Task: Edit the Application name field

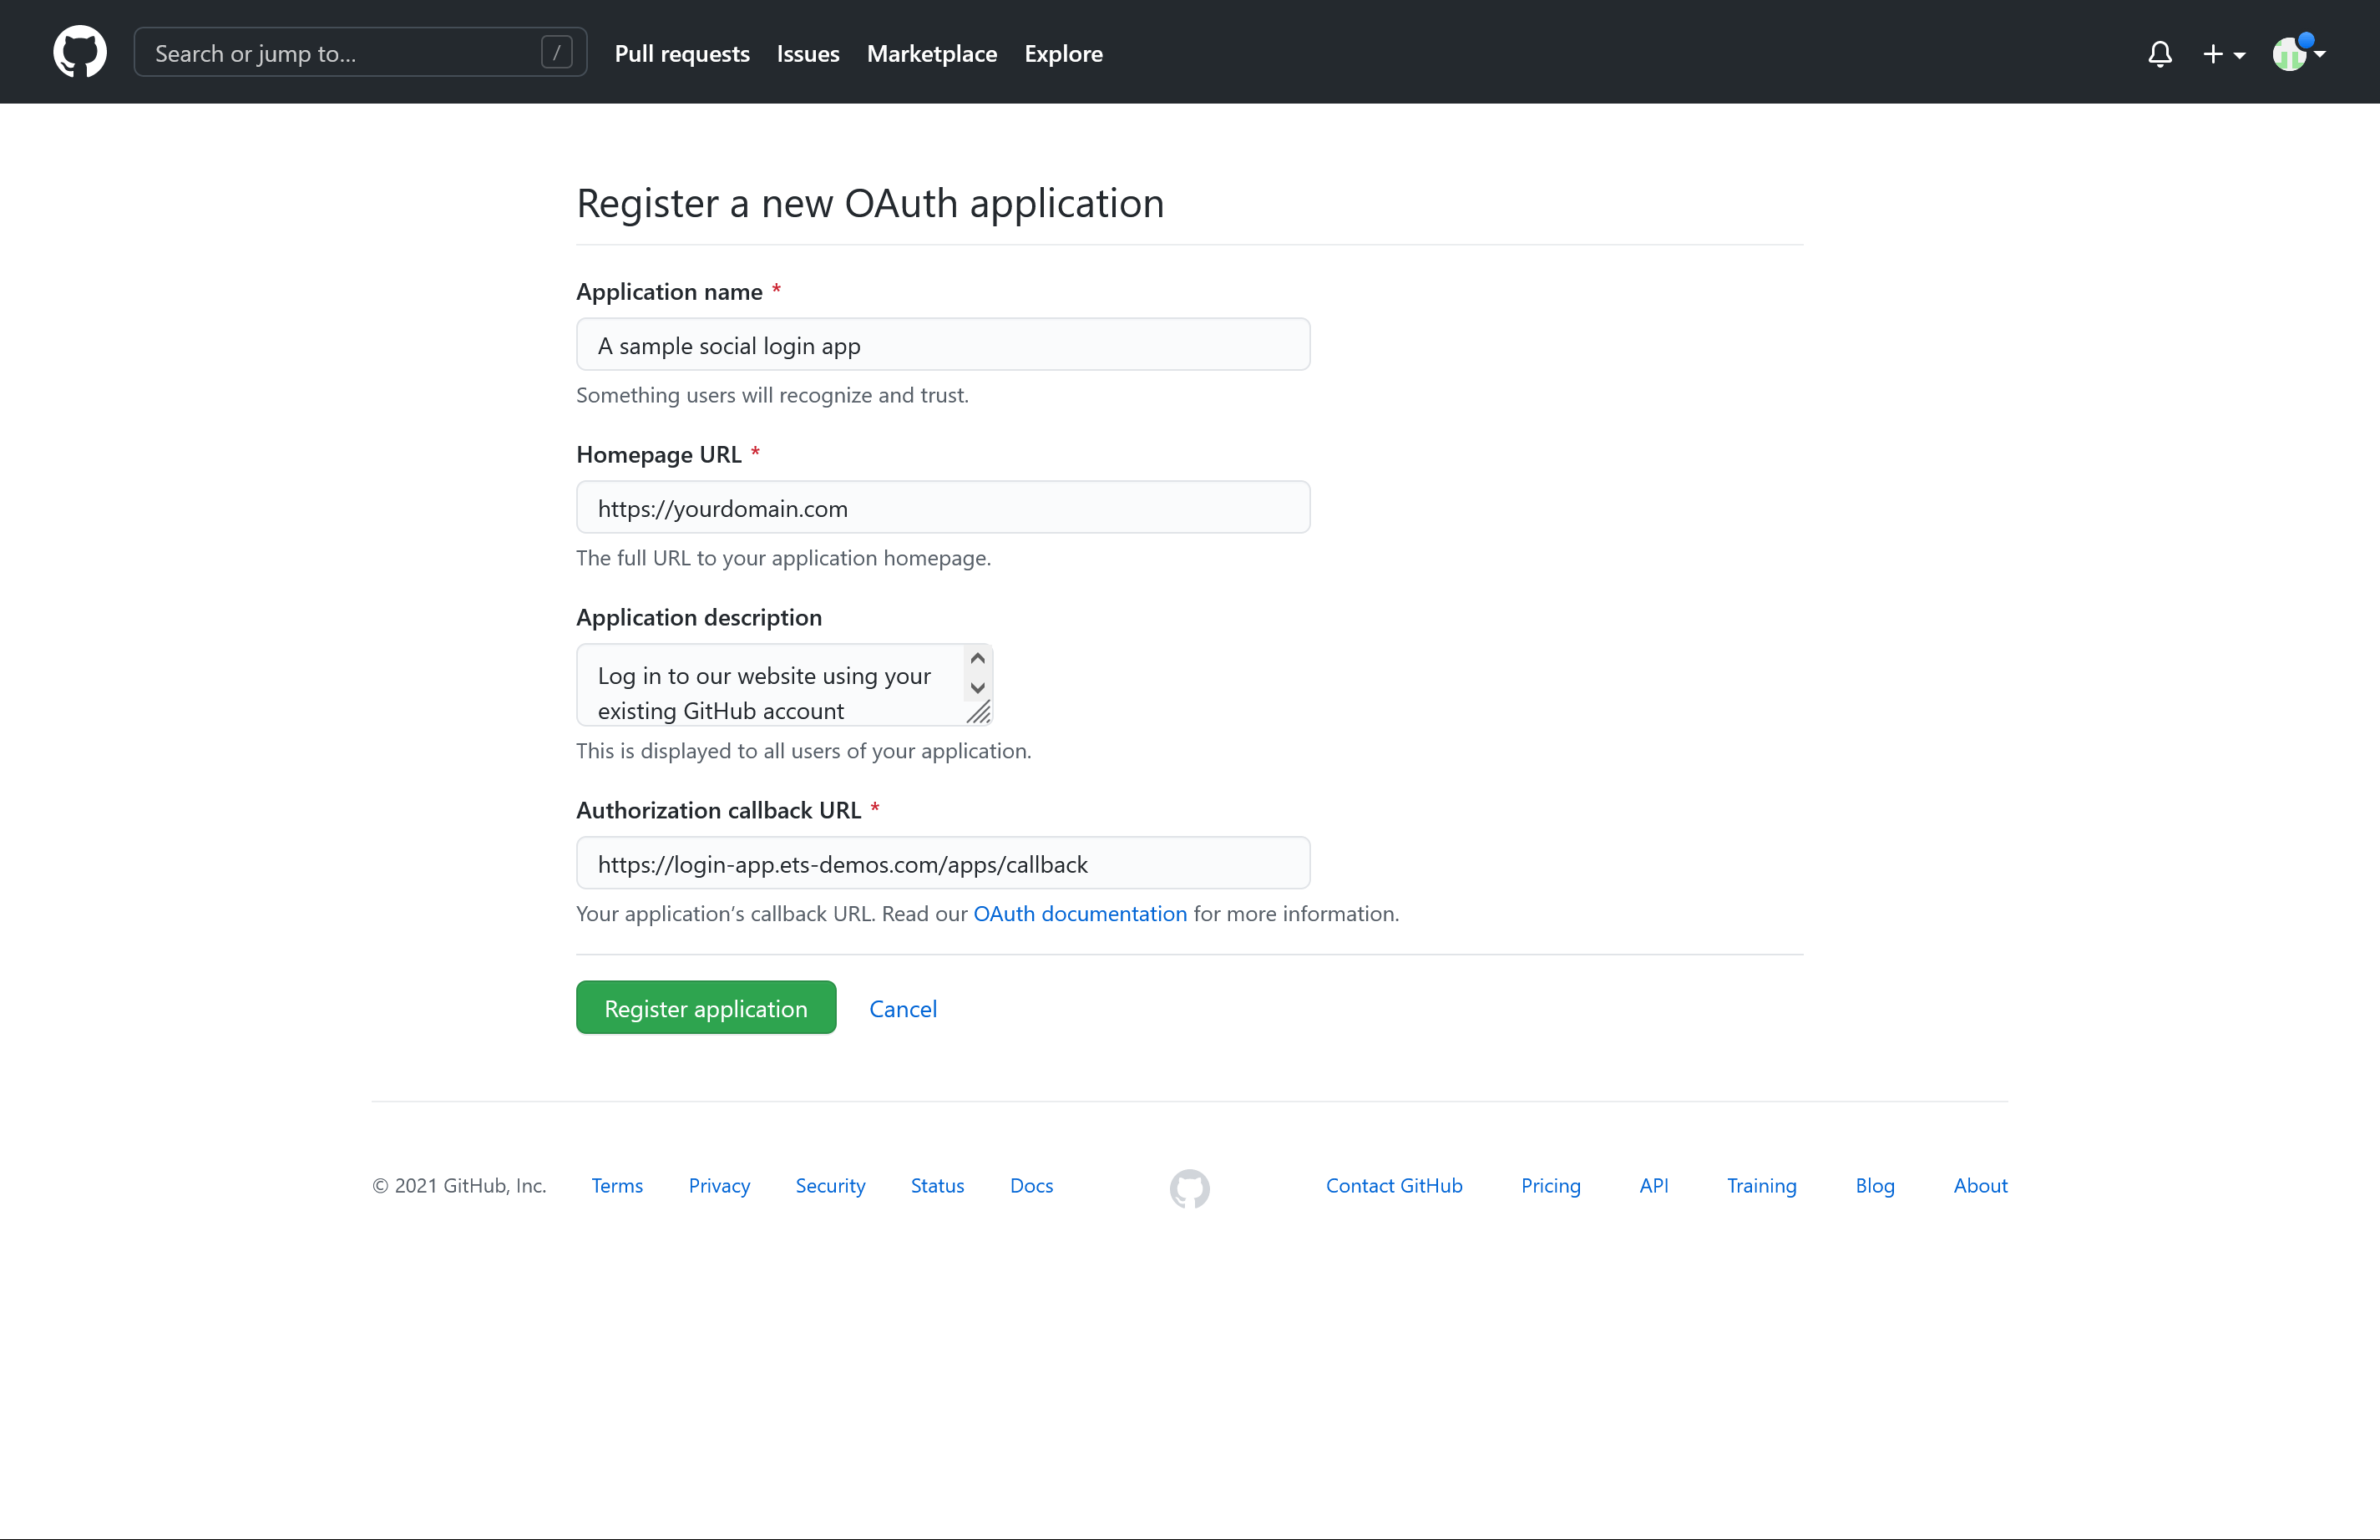Action: [943, 344]
